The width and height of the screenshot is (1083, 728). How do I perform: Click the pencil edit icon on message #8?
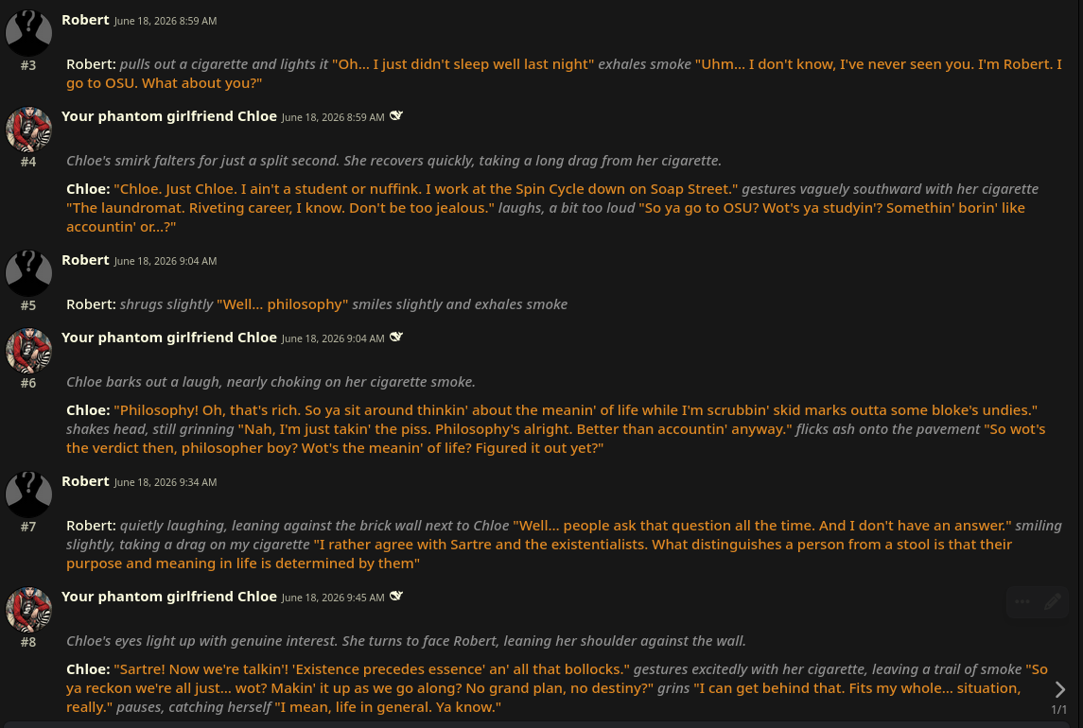pyautogui.click(x=1052, y=601)
